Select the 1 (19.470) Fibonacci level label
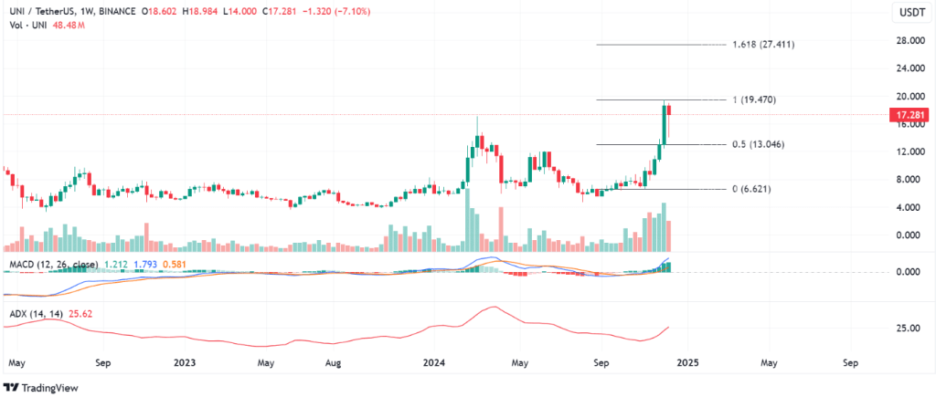936x397 pixels. pyautogui.click(x=754, y=100)
